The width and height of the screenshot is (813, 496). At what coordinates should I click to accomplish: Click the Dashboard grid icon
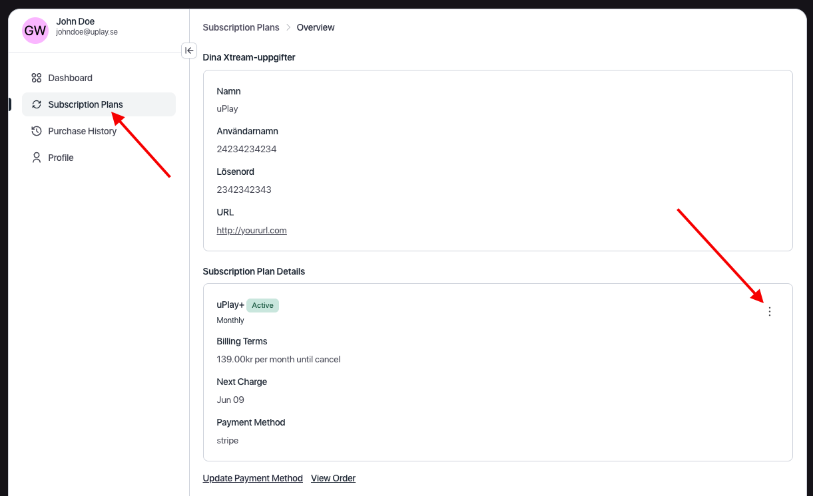coord(37,78)
